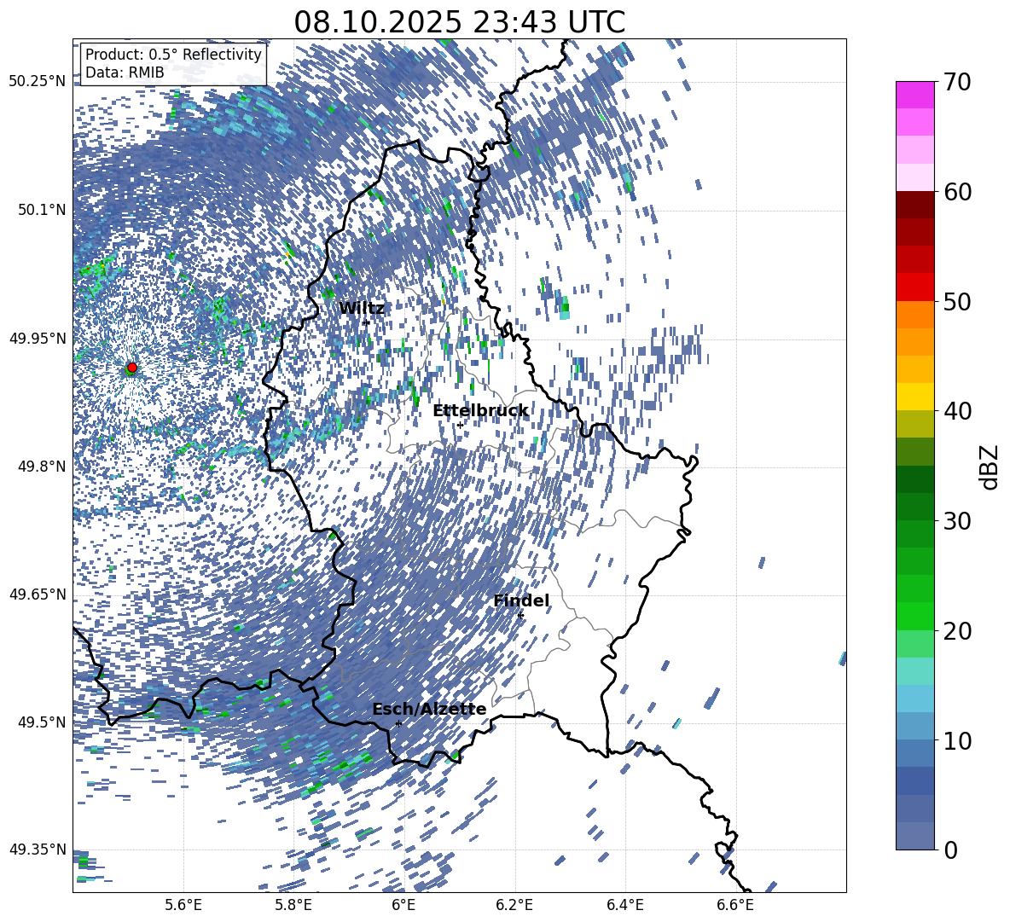1010x922 pixels.
Task: Click the 6.6°E longitude tick label
Action: point(735,905)
